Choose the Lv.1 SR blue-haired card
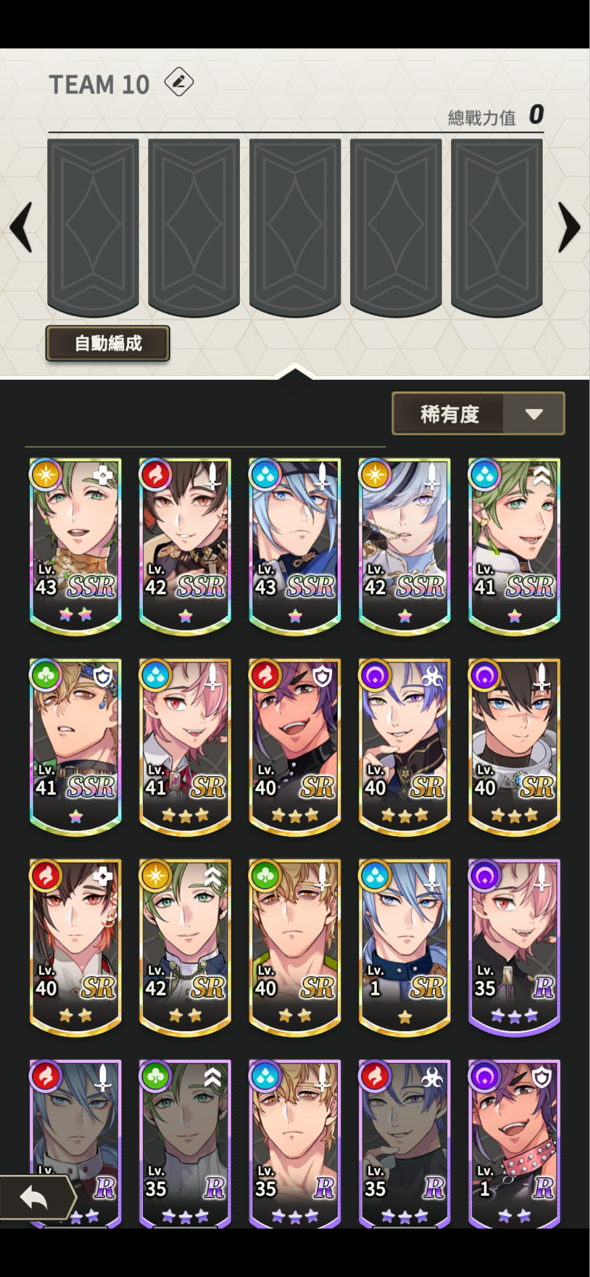The height and width of the screenshot is (1277, 590). click(404, 948)
